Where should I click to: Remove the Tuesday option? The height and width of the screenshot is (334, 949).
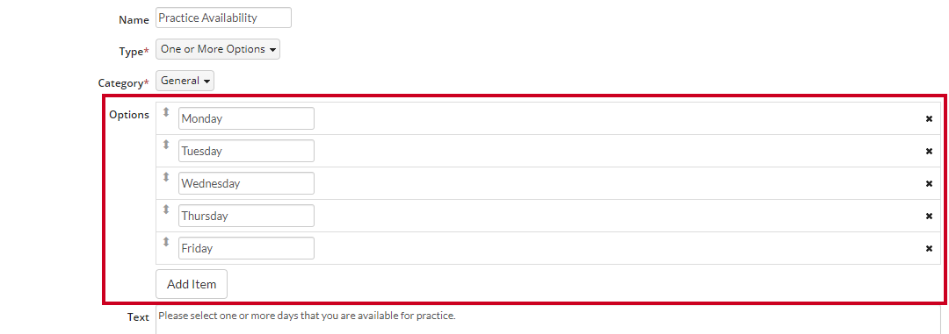click(x=929, y=152)
